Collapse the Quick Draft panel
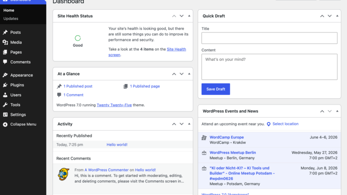 point(337,16)
